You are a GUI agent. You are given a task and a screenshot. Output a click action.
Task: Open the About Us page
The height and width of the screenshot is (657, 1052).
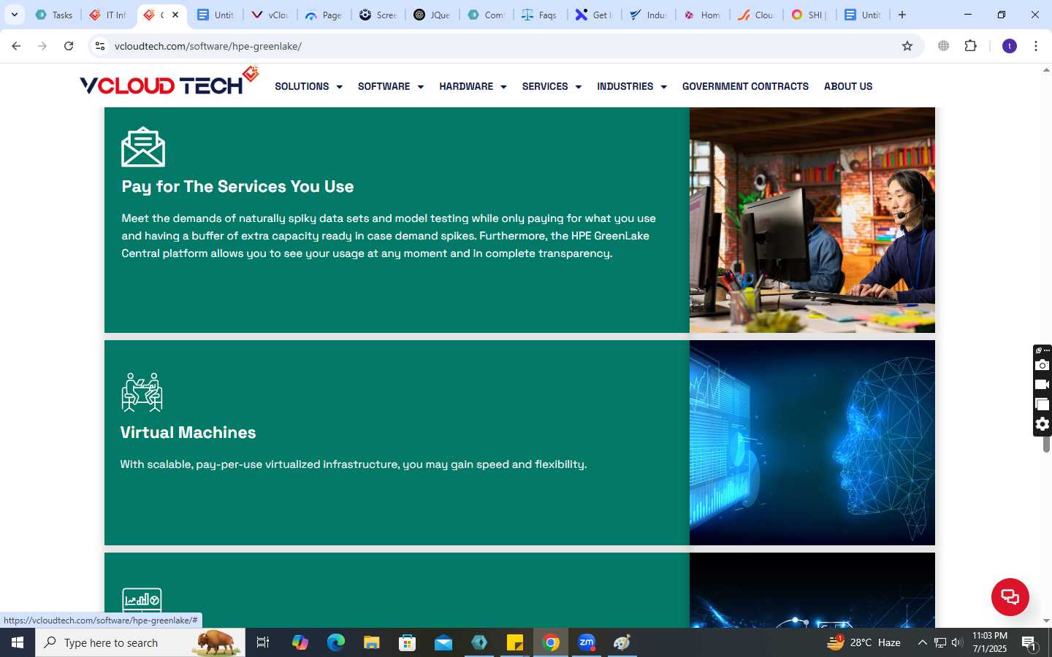848,86
